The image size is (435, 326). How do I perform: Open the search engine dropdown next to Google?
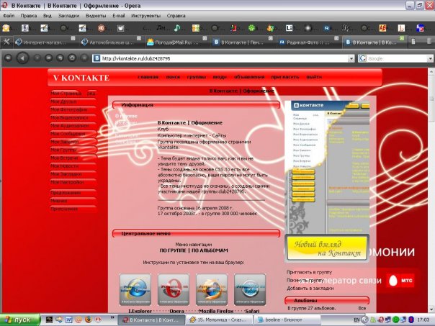click(x=430, y=58)
